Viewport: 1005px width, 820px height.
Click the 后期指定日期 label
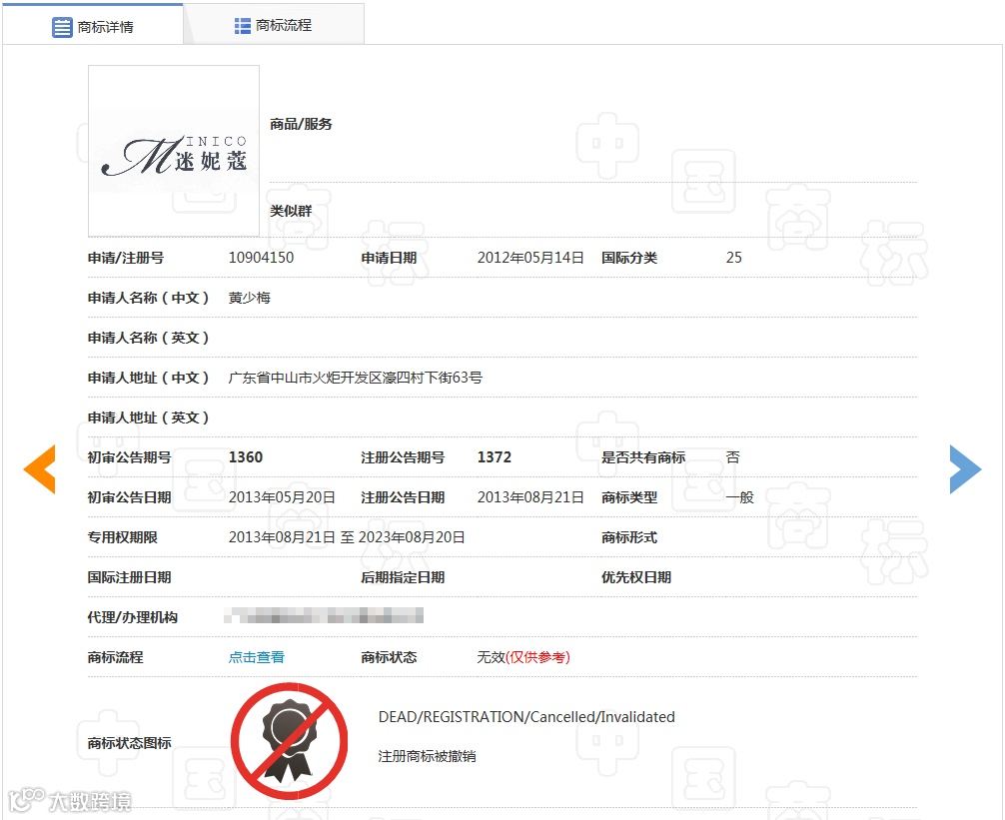(x=403, y=578)
